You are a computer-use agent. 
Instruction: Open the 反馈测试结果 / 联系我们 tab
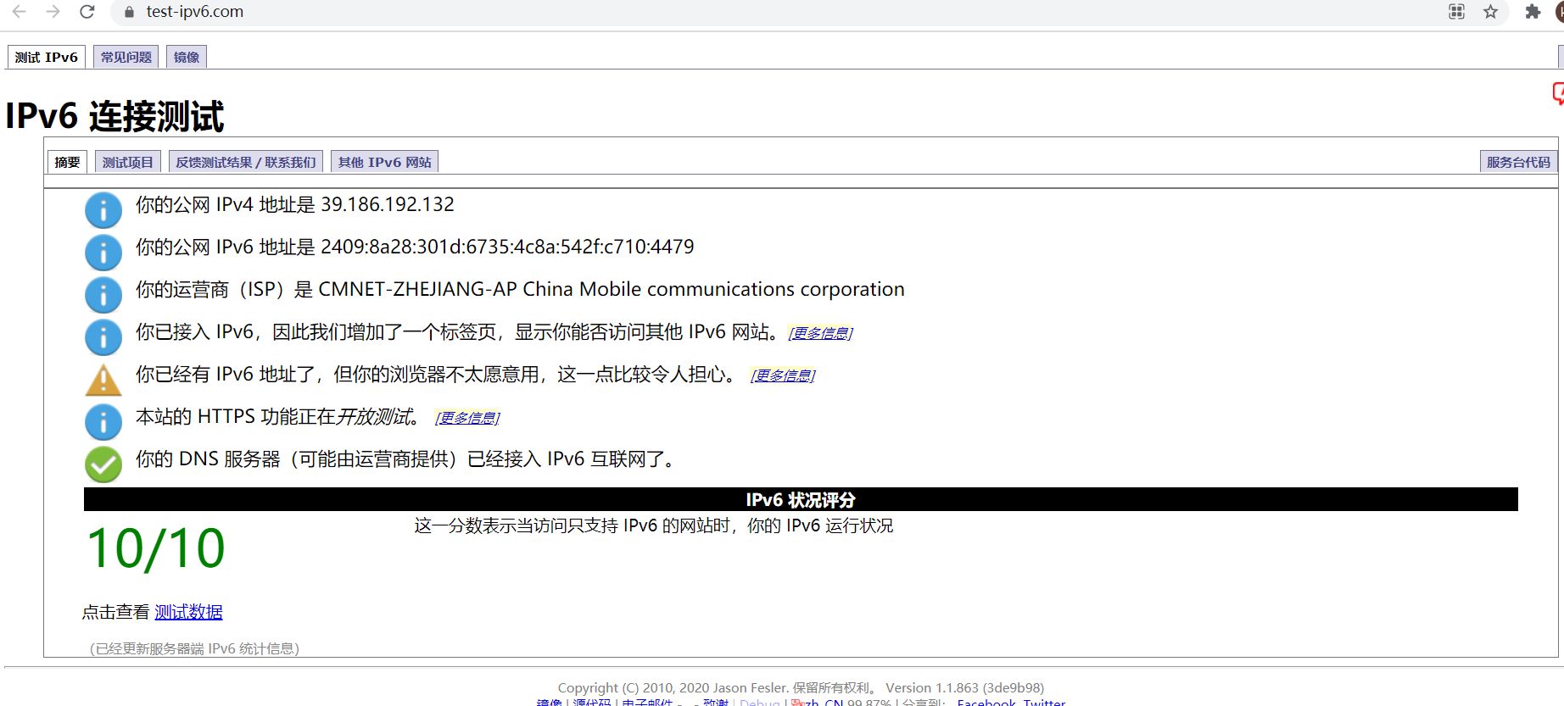click(x=245, y=162)
